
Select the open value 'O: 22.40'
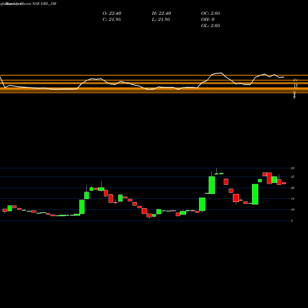point(112,14)
